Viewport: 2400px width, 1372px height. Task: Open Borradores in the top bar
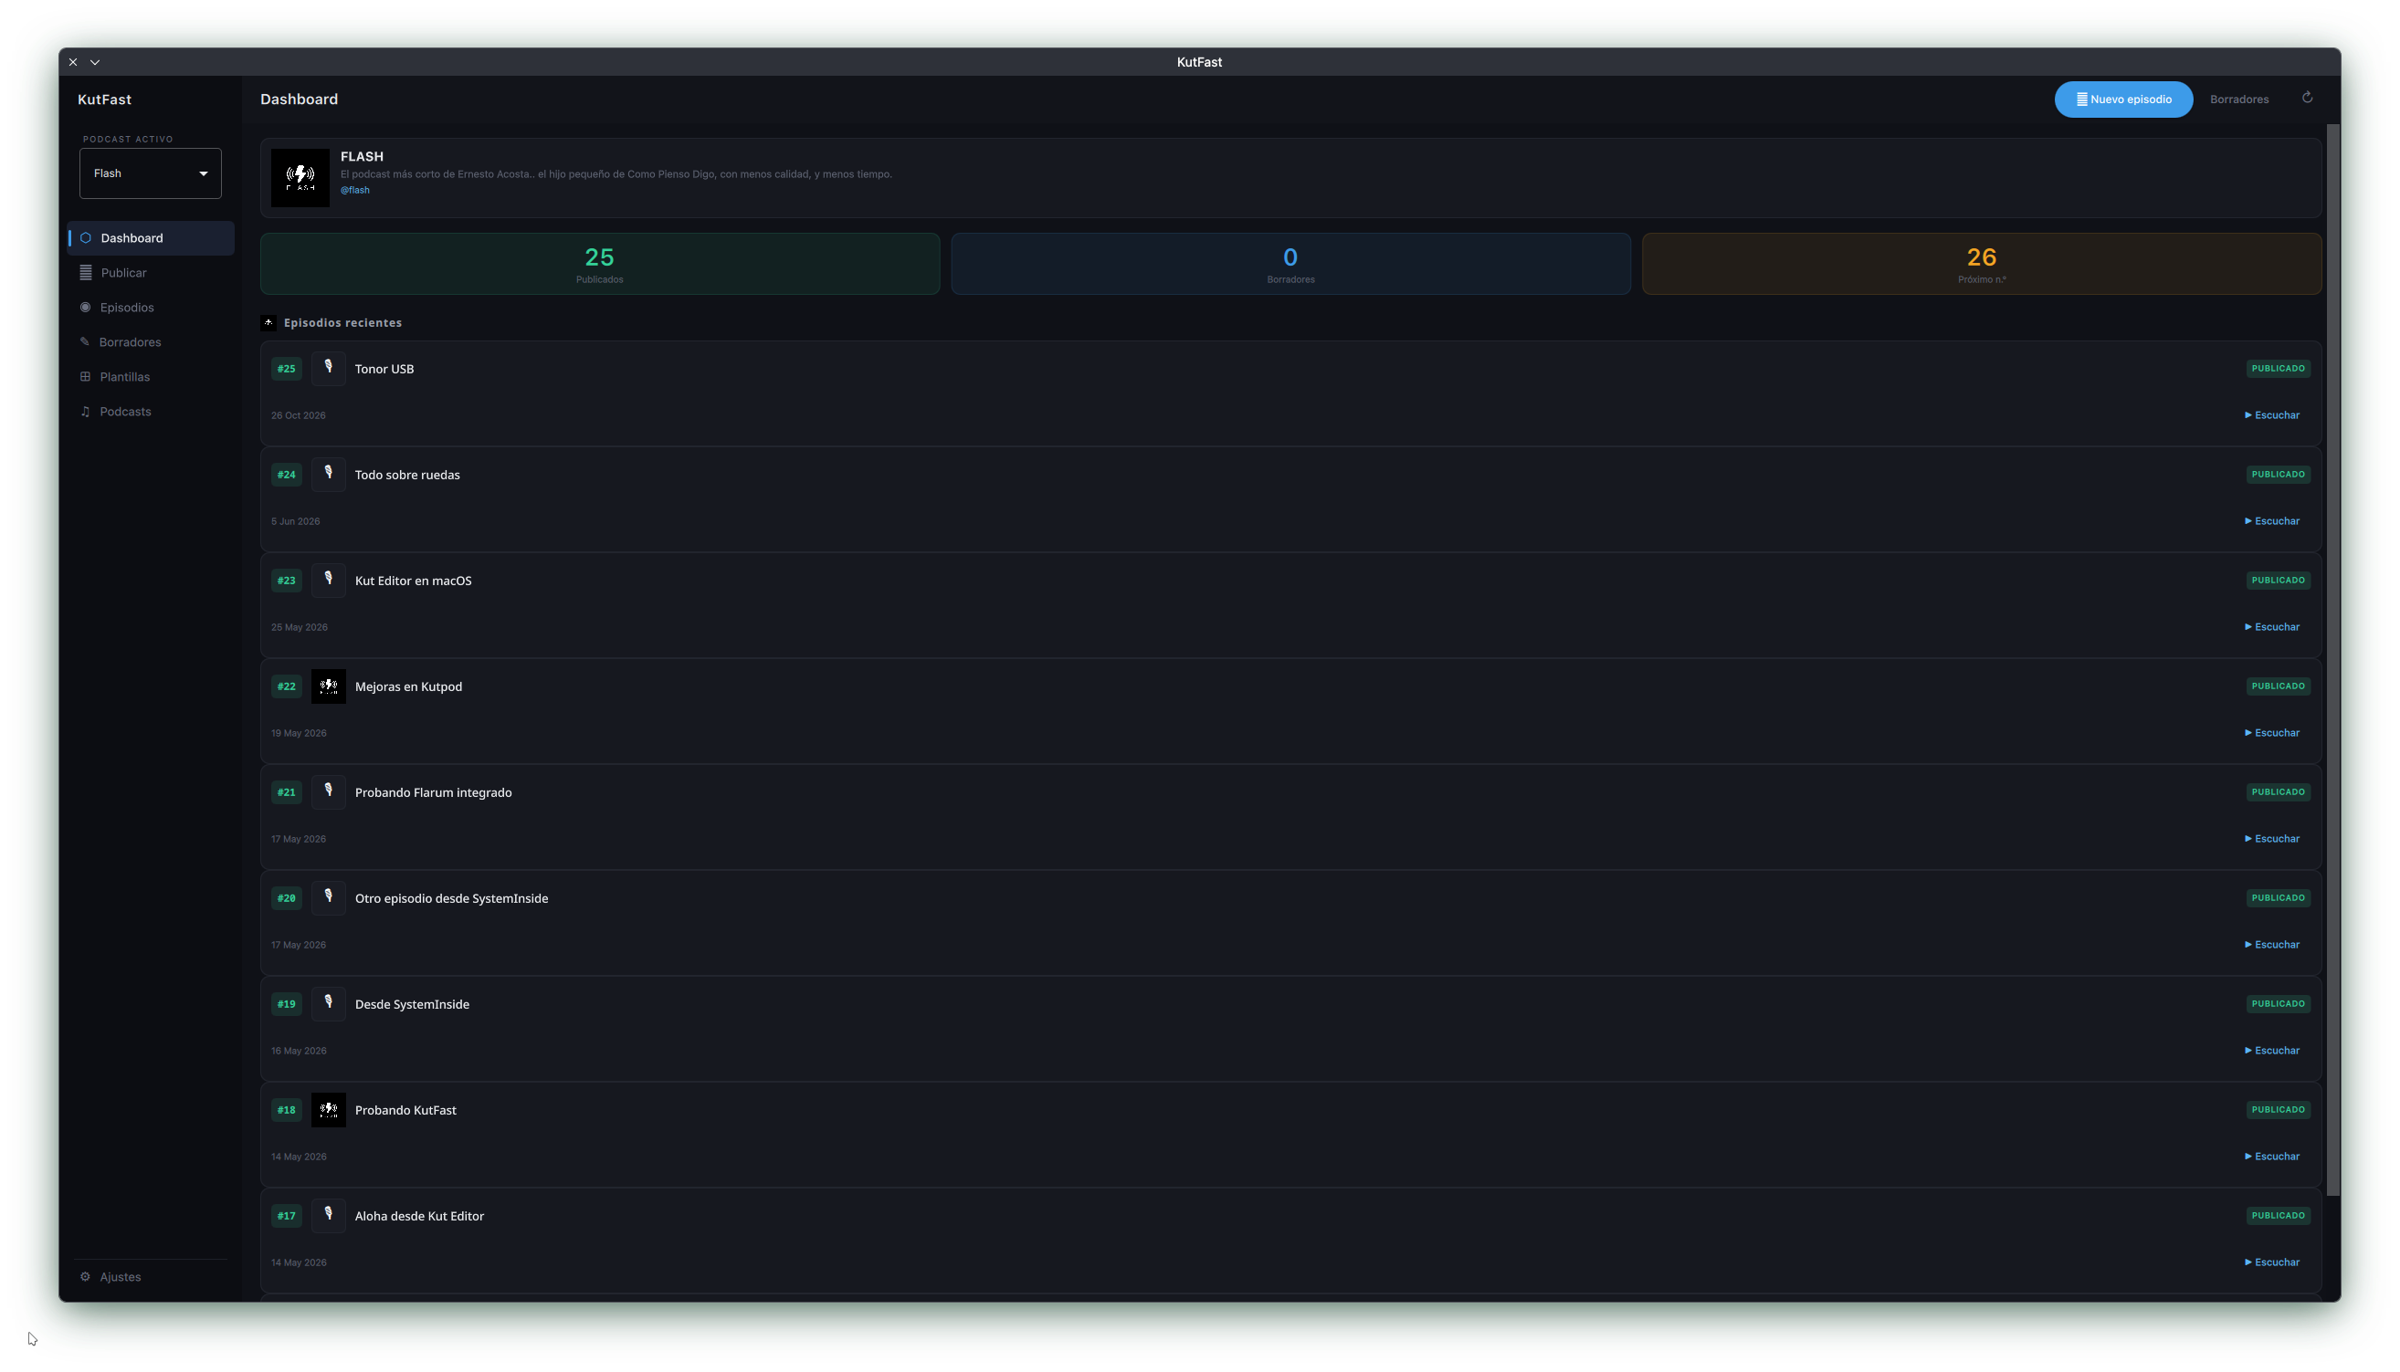[x=2238, y=99]
